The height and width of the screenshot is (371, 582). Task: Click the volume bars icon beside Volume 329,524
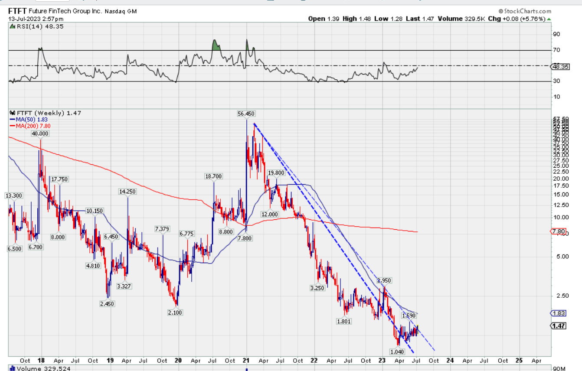[x=11, y=368]
